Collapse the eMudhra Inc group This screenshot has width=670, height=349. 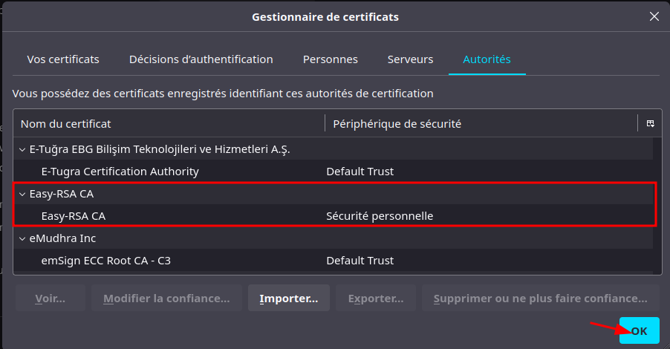(22, 238)
